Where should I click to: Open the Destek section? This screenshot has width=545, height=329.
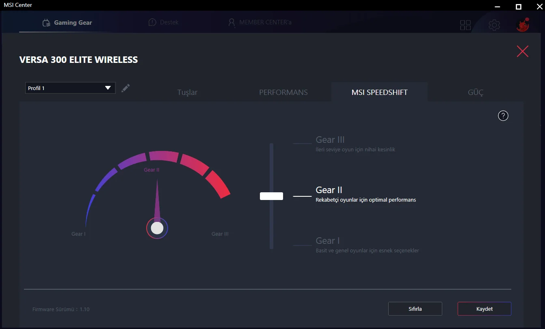(x=163, y=22)
